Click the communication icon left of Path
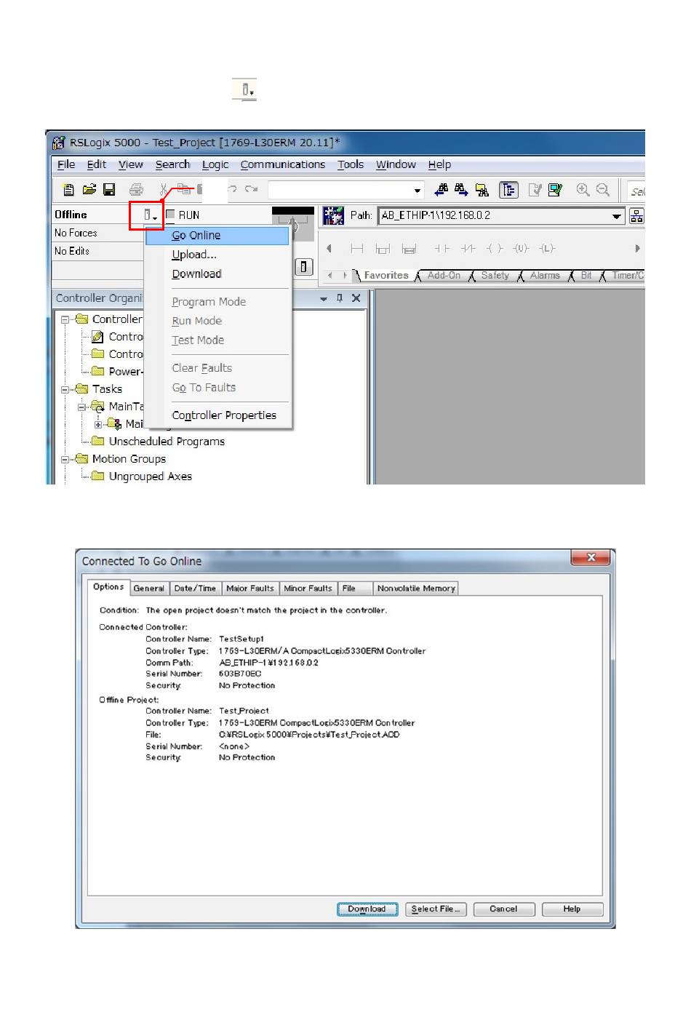 tap(333, 215)
